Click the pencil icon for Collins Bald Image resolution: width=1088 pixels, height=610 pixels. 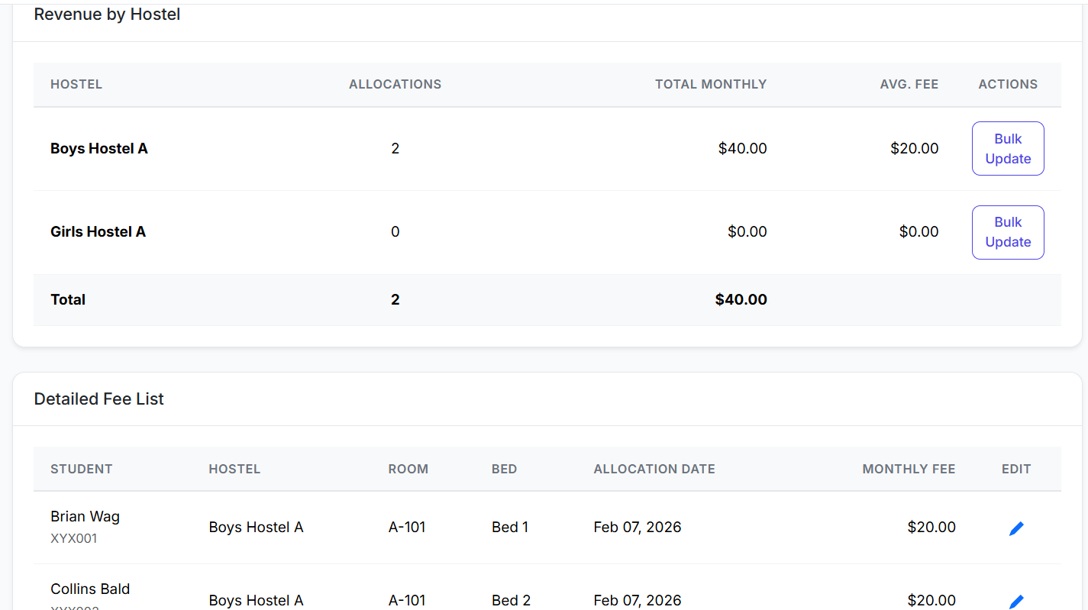click(1016, 601)
